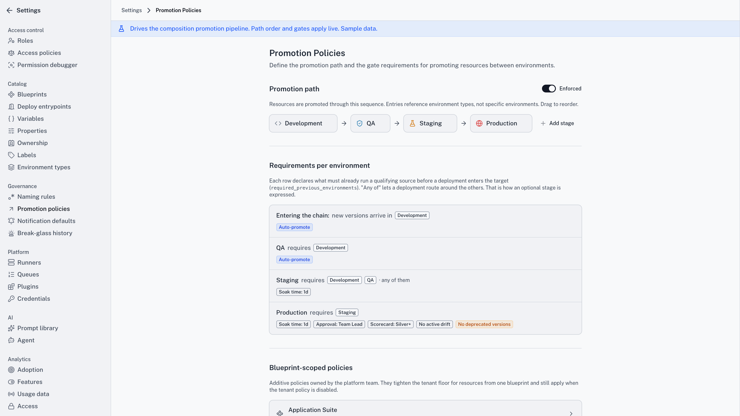Click Add stage in promotion path
The width and height of the screenshot is (740, 416).
pyautogui.click(x=557, y=123)
